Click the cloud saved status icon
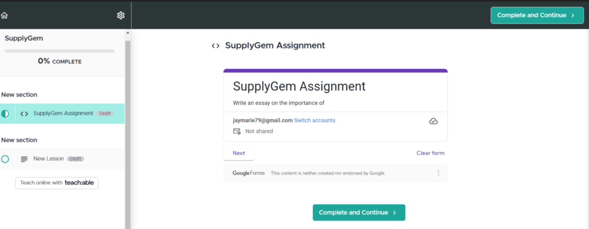The width and height of the screenshot is (589, 229). 434,121
